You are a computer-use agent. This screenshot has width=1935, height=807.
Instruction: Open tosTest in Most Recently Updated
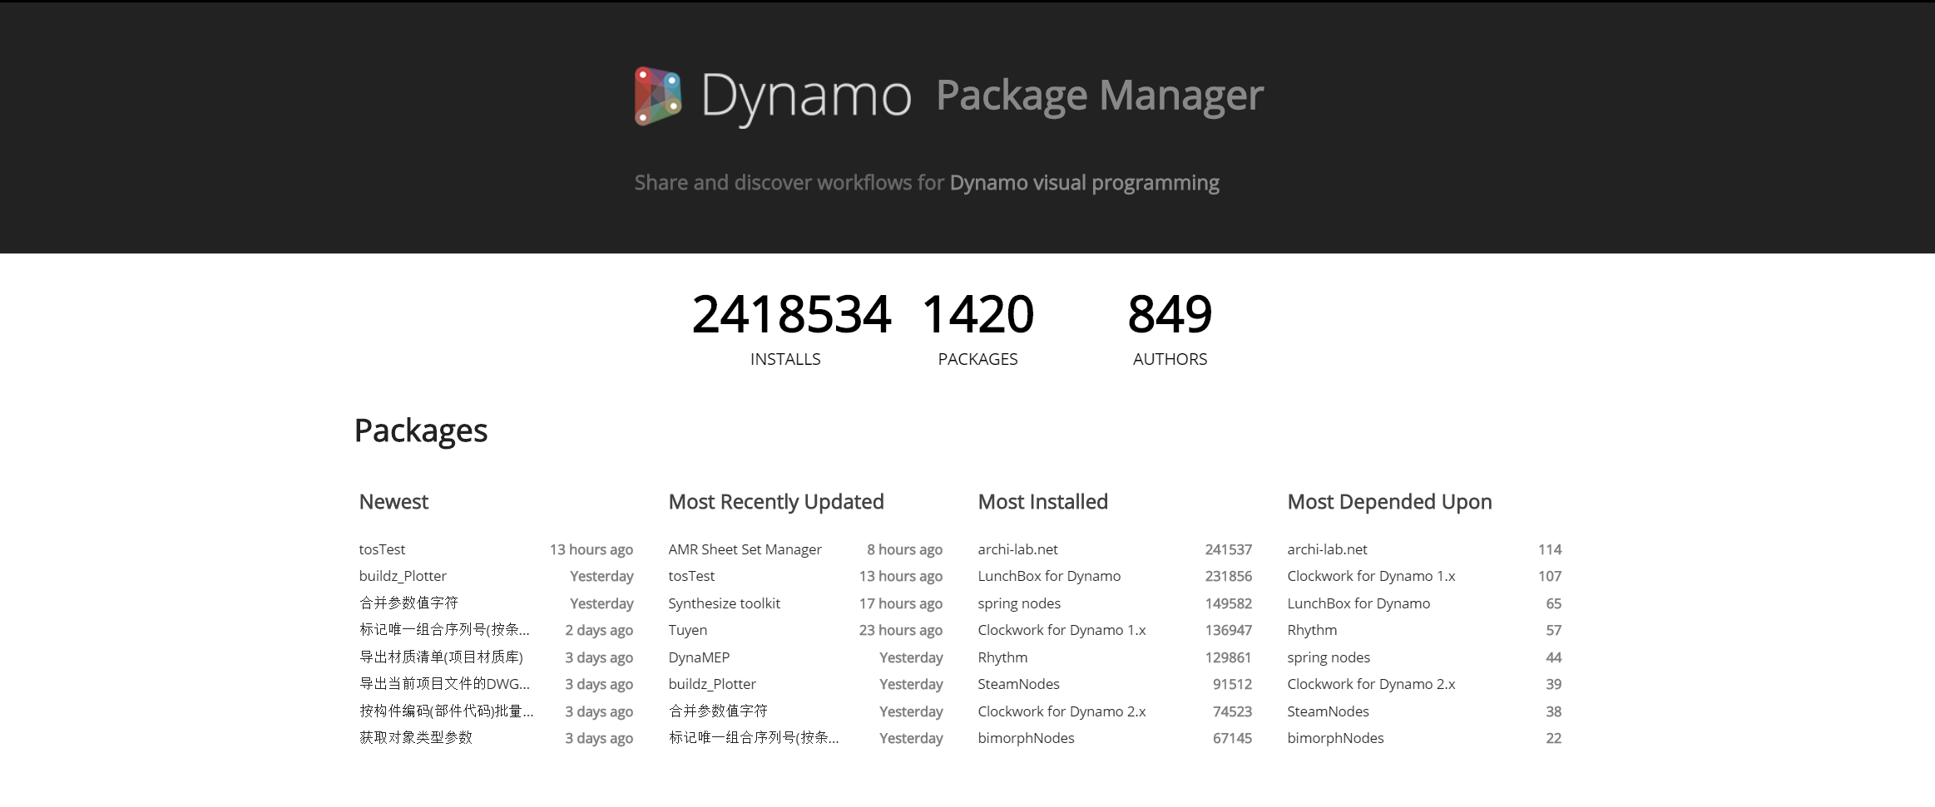tap(691, 576)
